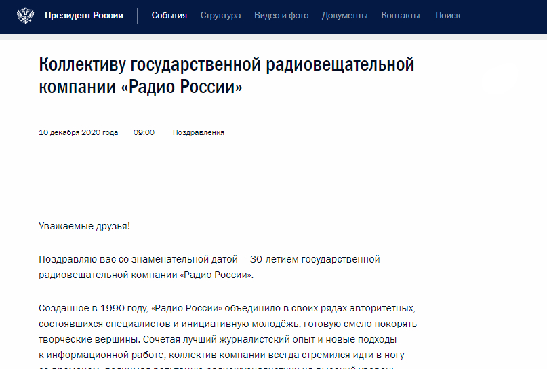The width and height of the screenshot is (547, 369).
Task: Click the Russian coat of arms emblem icon
Action: click(x=26, y=16)
